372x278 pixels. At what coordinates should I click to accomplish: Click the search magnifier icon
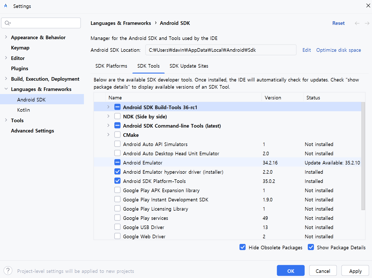coord(7,23)
